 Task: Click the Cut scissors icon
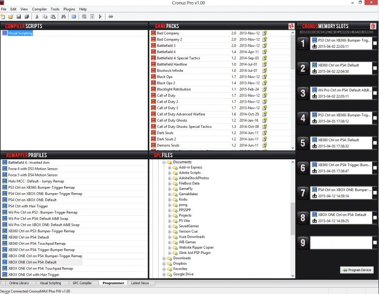click(37, 17)
